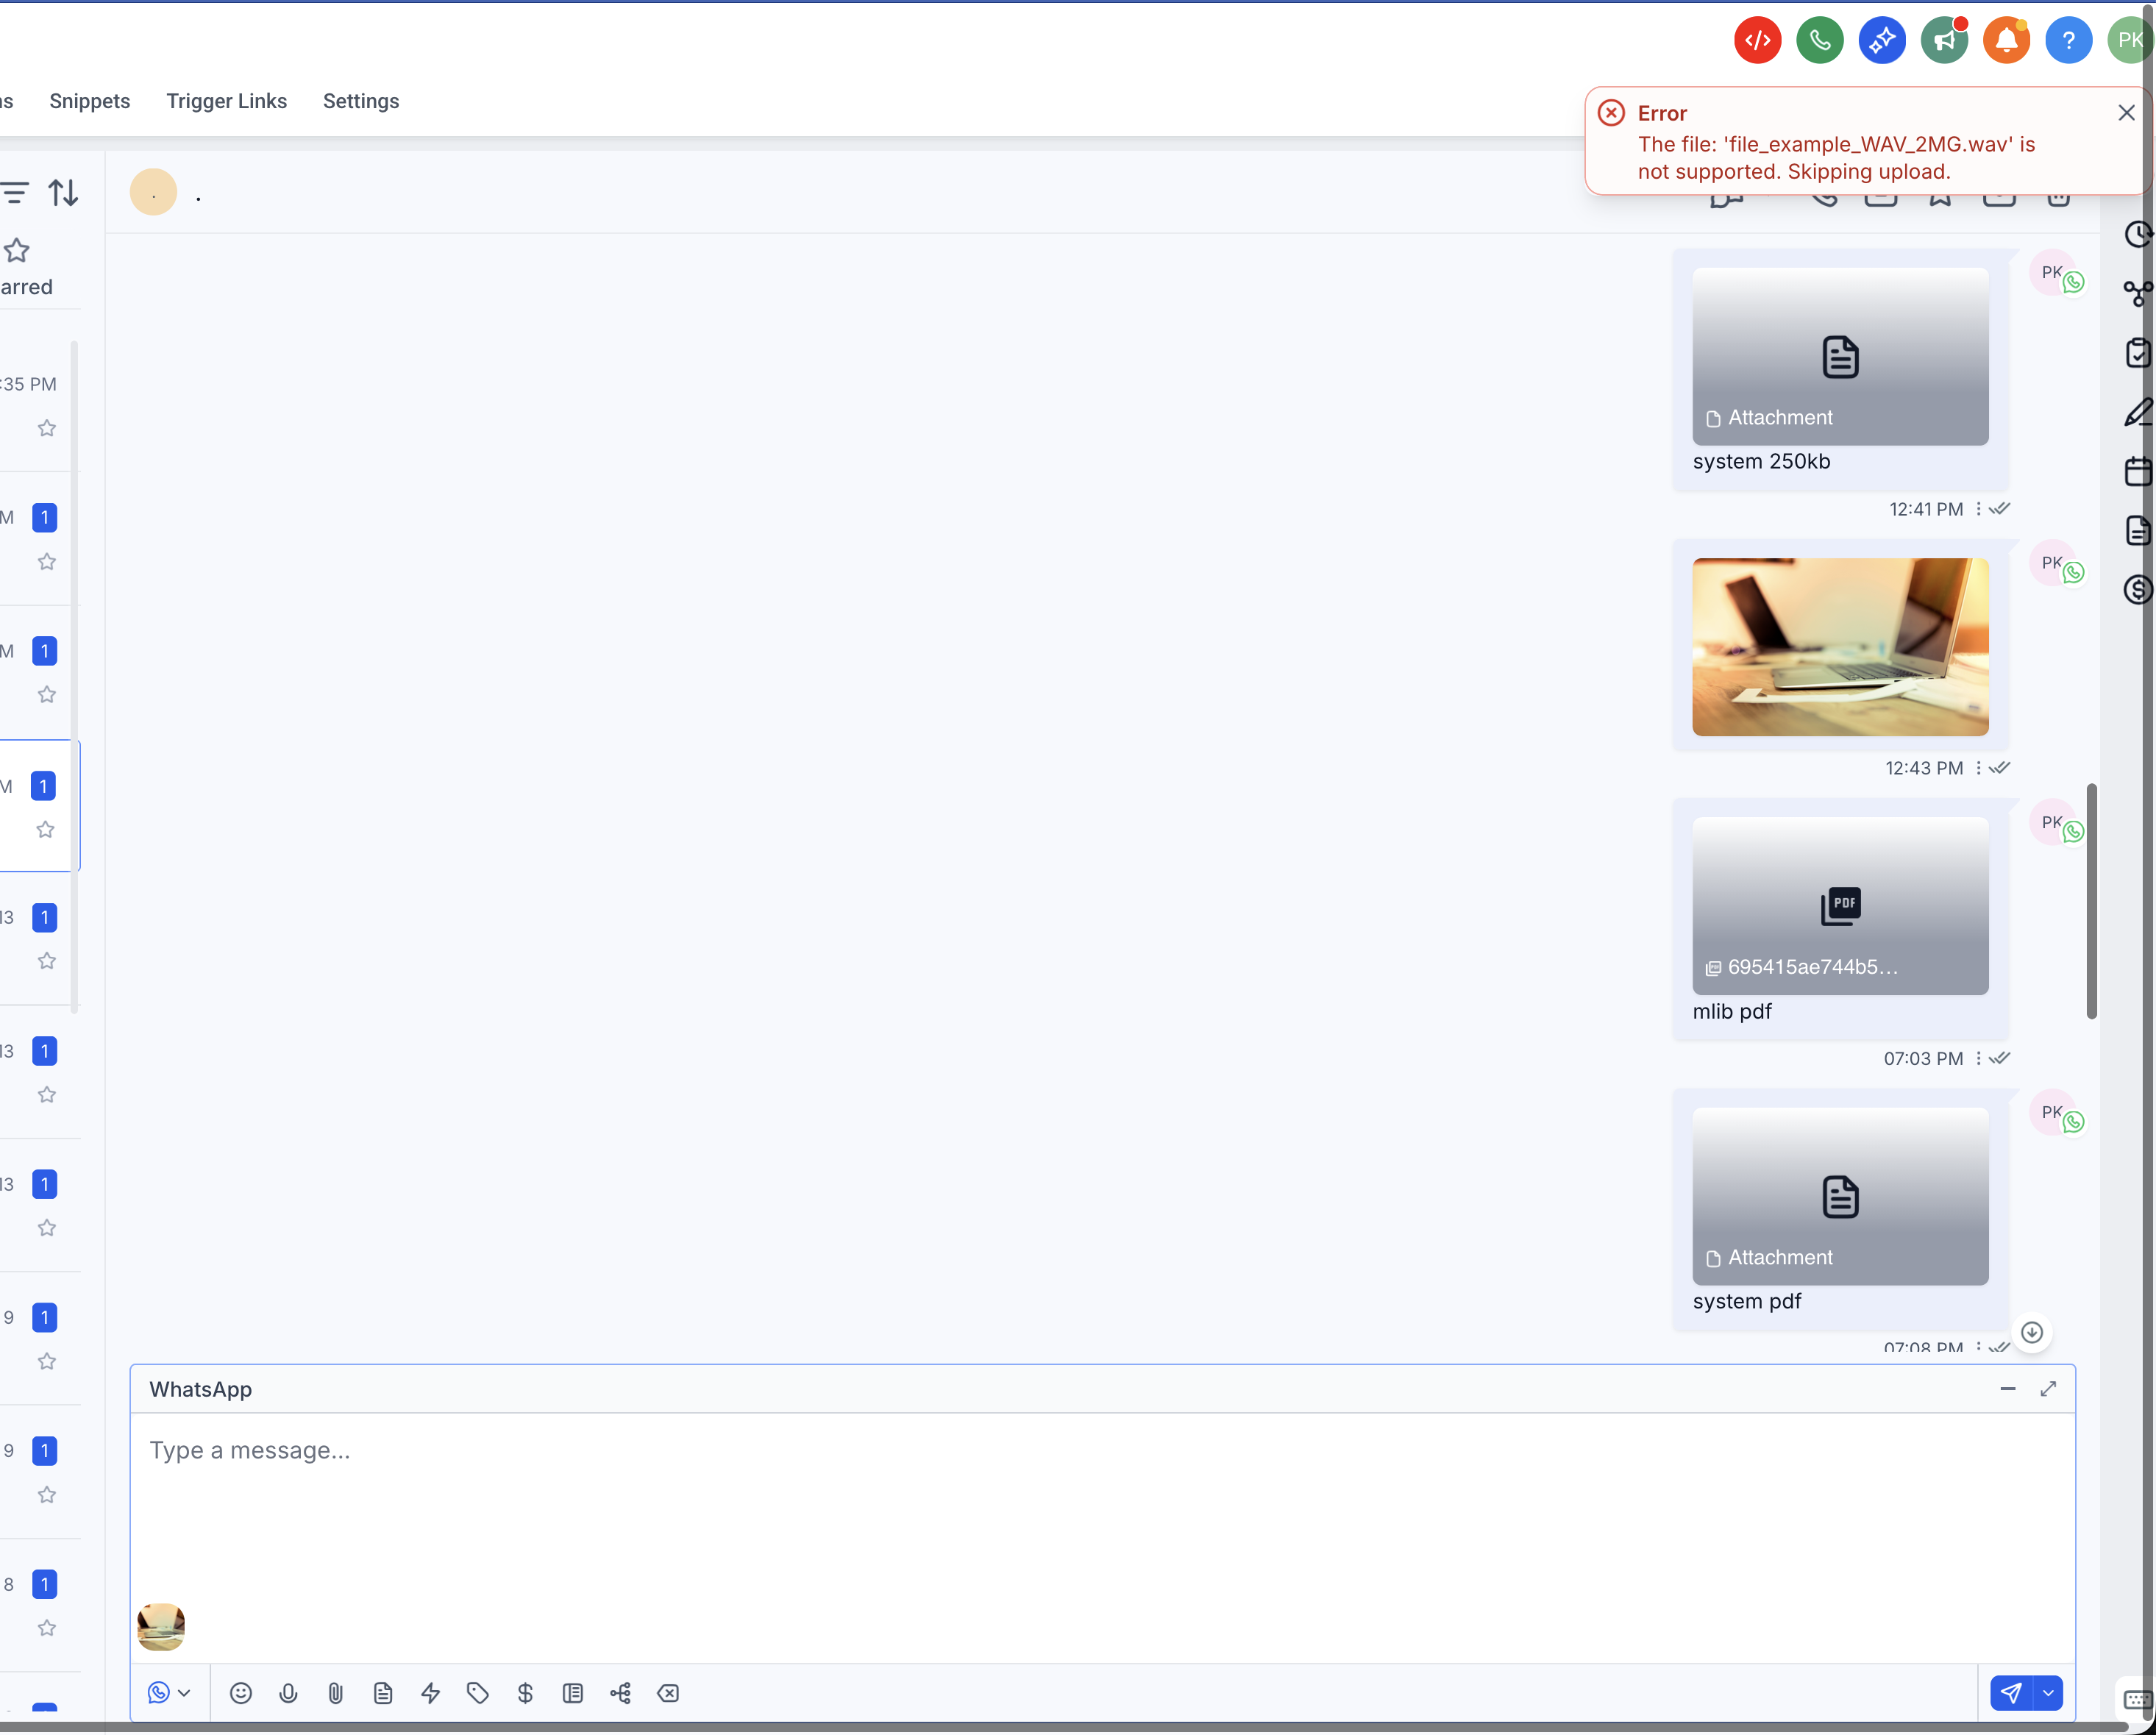Toggle sort order arrows icon

[x=64, y=192]
